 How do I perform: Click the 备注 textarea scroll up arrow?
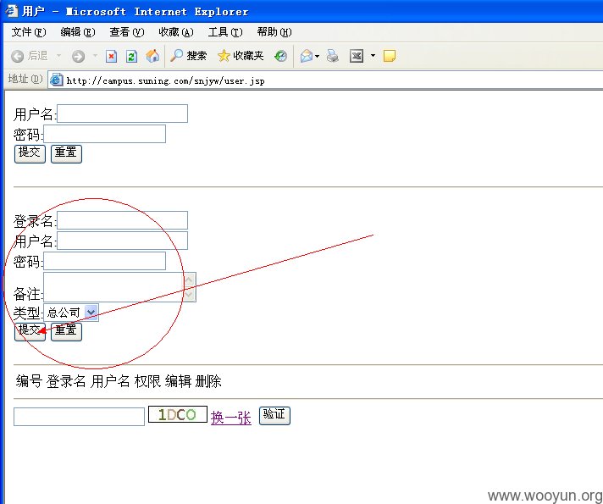[x=190, y=280]
